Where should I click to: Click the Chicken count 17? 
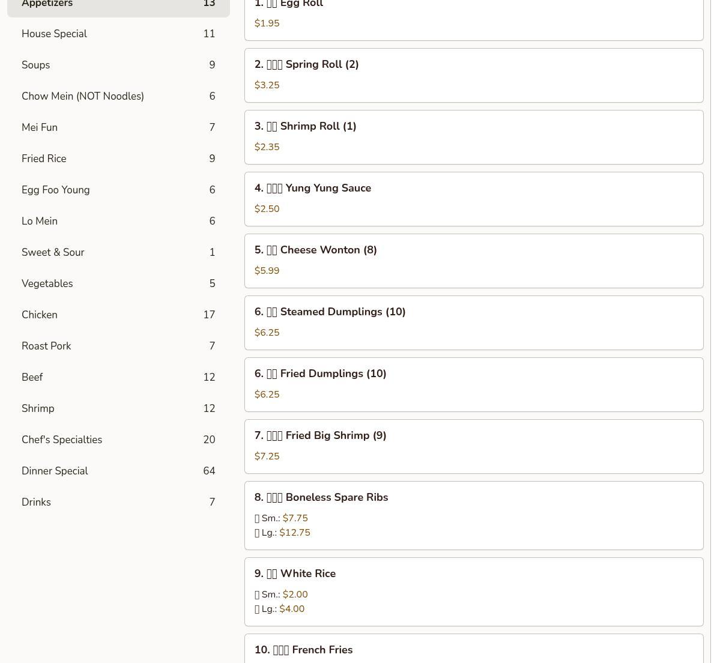(x=209, y=315)
